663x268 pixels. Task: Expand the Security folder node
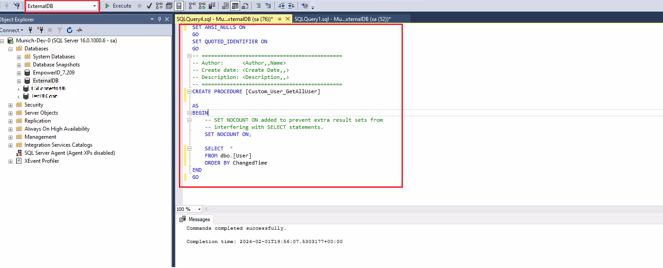[10, 105]
